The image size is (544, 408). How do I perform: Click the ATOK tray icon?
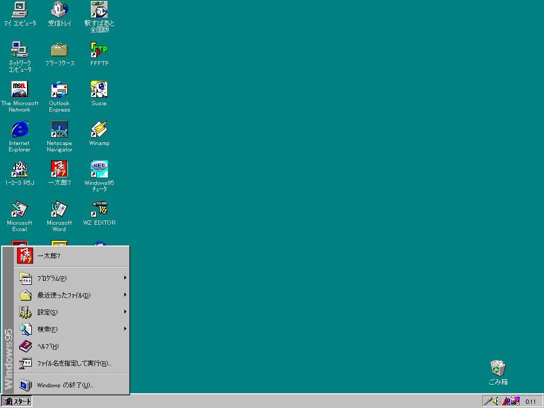pyautogui.click(x=506, y=402)
